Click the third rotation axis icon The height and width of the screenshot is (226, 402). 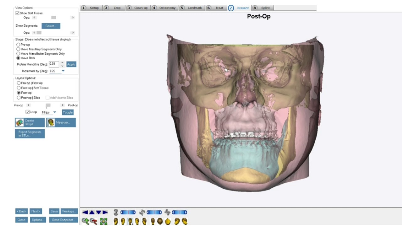click(x=167, y=213)
